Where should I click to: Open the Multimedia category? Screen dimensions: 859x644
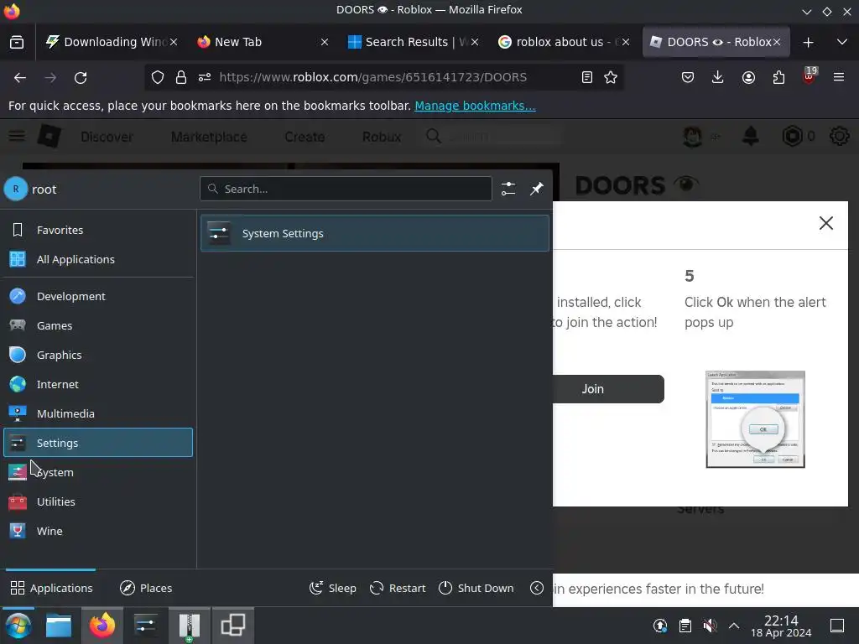click(x=98, y=413)
